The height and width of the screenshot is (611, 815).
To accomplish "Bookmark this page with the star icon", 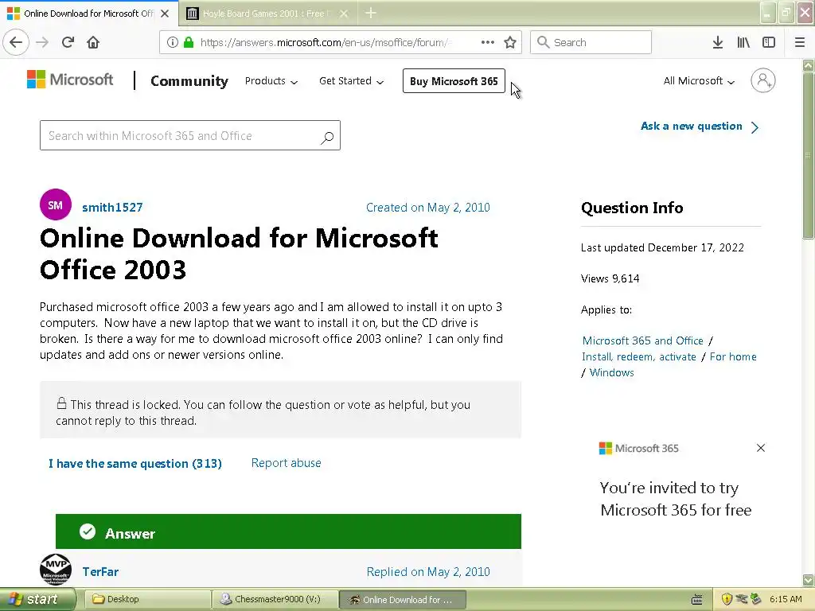I will [510, 42].
